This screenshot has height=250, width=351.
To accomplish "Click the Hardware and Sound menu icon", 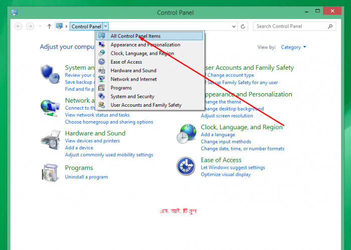I will point(102,71).
